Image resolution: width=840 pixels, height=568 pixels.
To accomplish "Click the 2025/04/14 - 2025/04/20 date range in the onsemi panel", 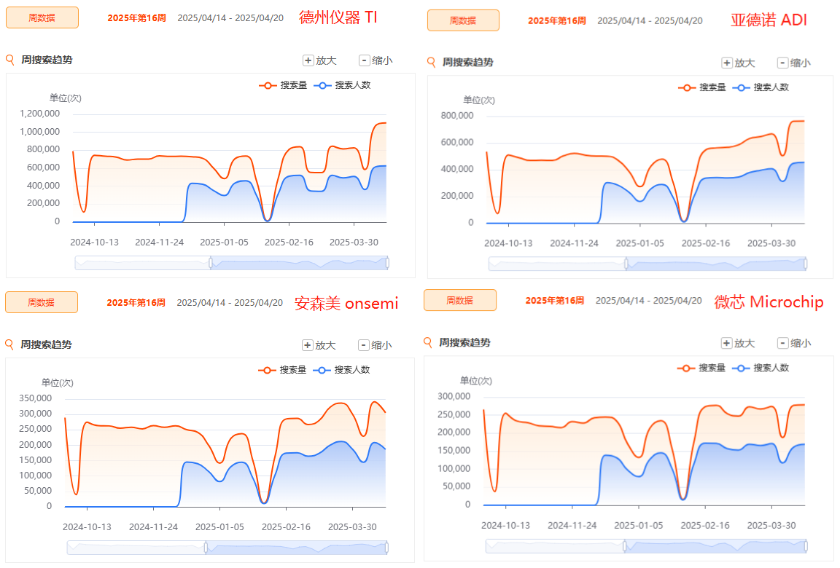I will click(x=230, y=302).
